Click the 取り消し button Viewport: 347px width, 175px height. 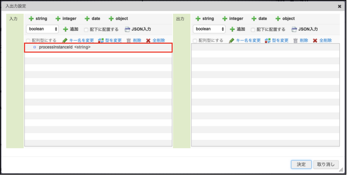pos(326,165)
